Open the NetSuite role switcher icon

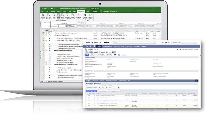point(179,43)
